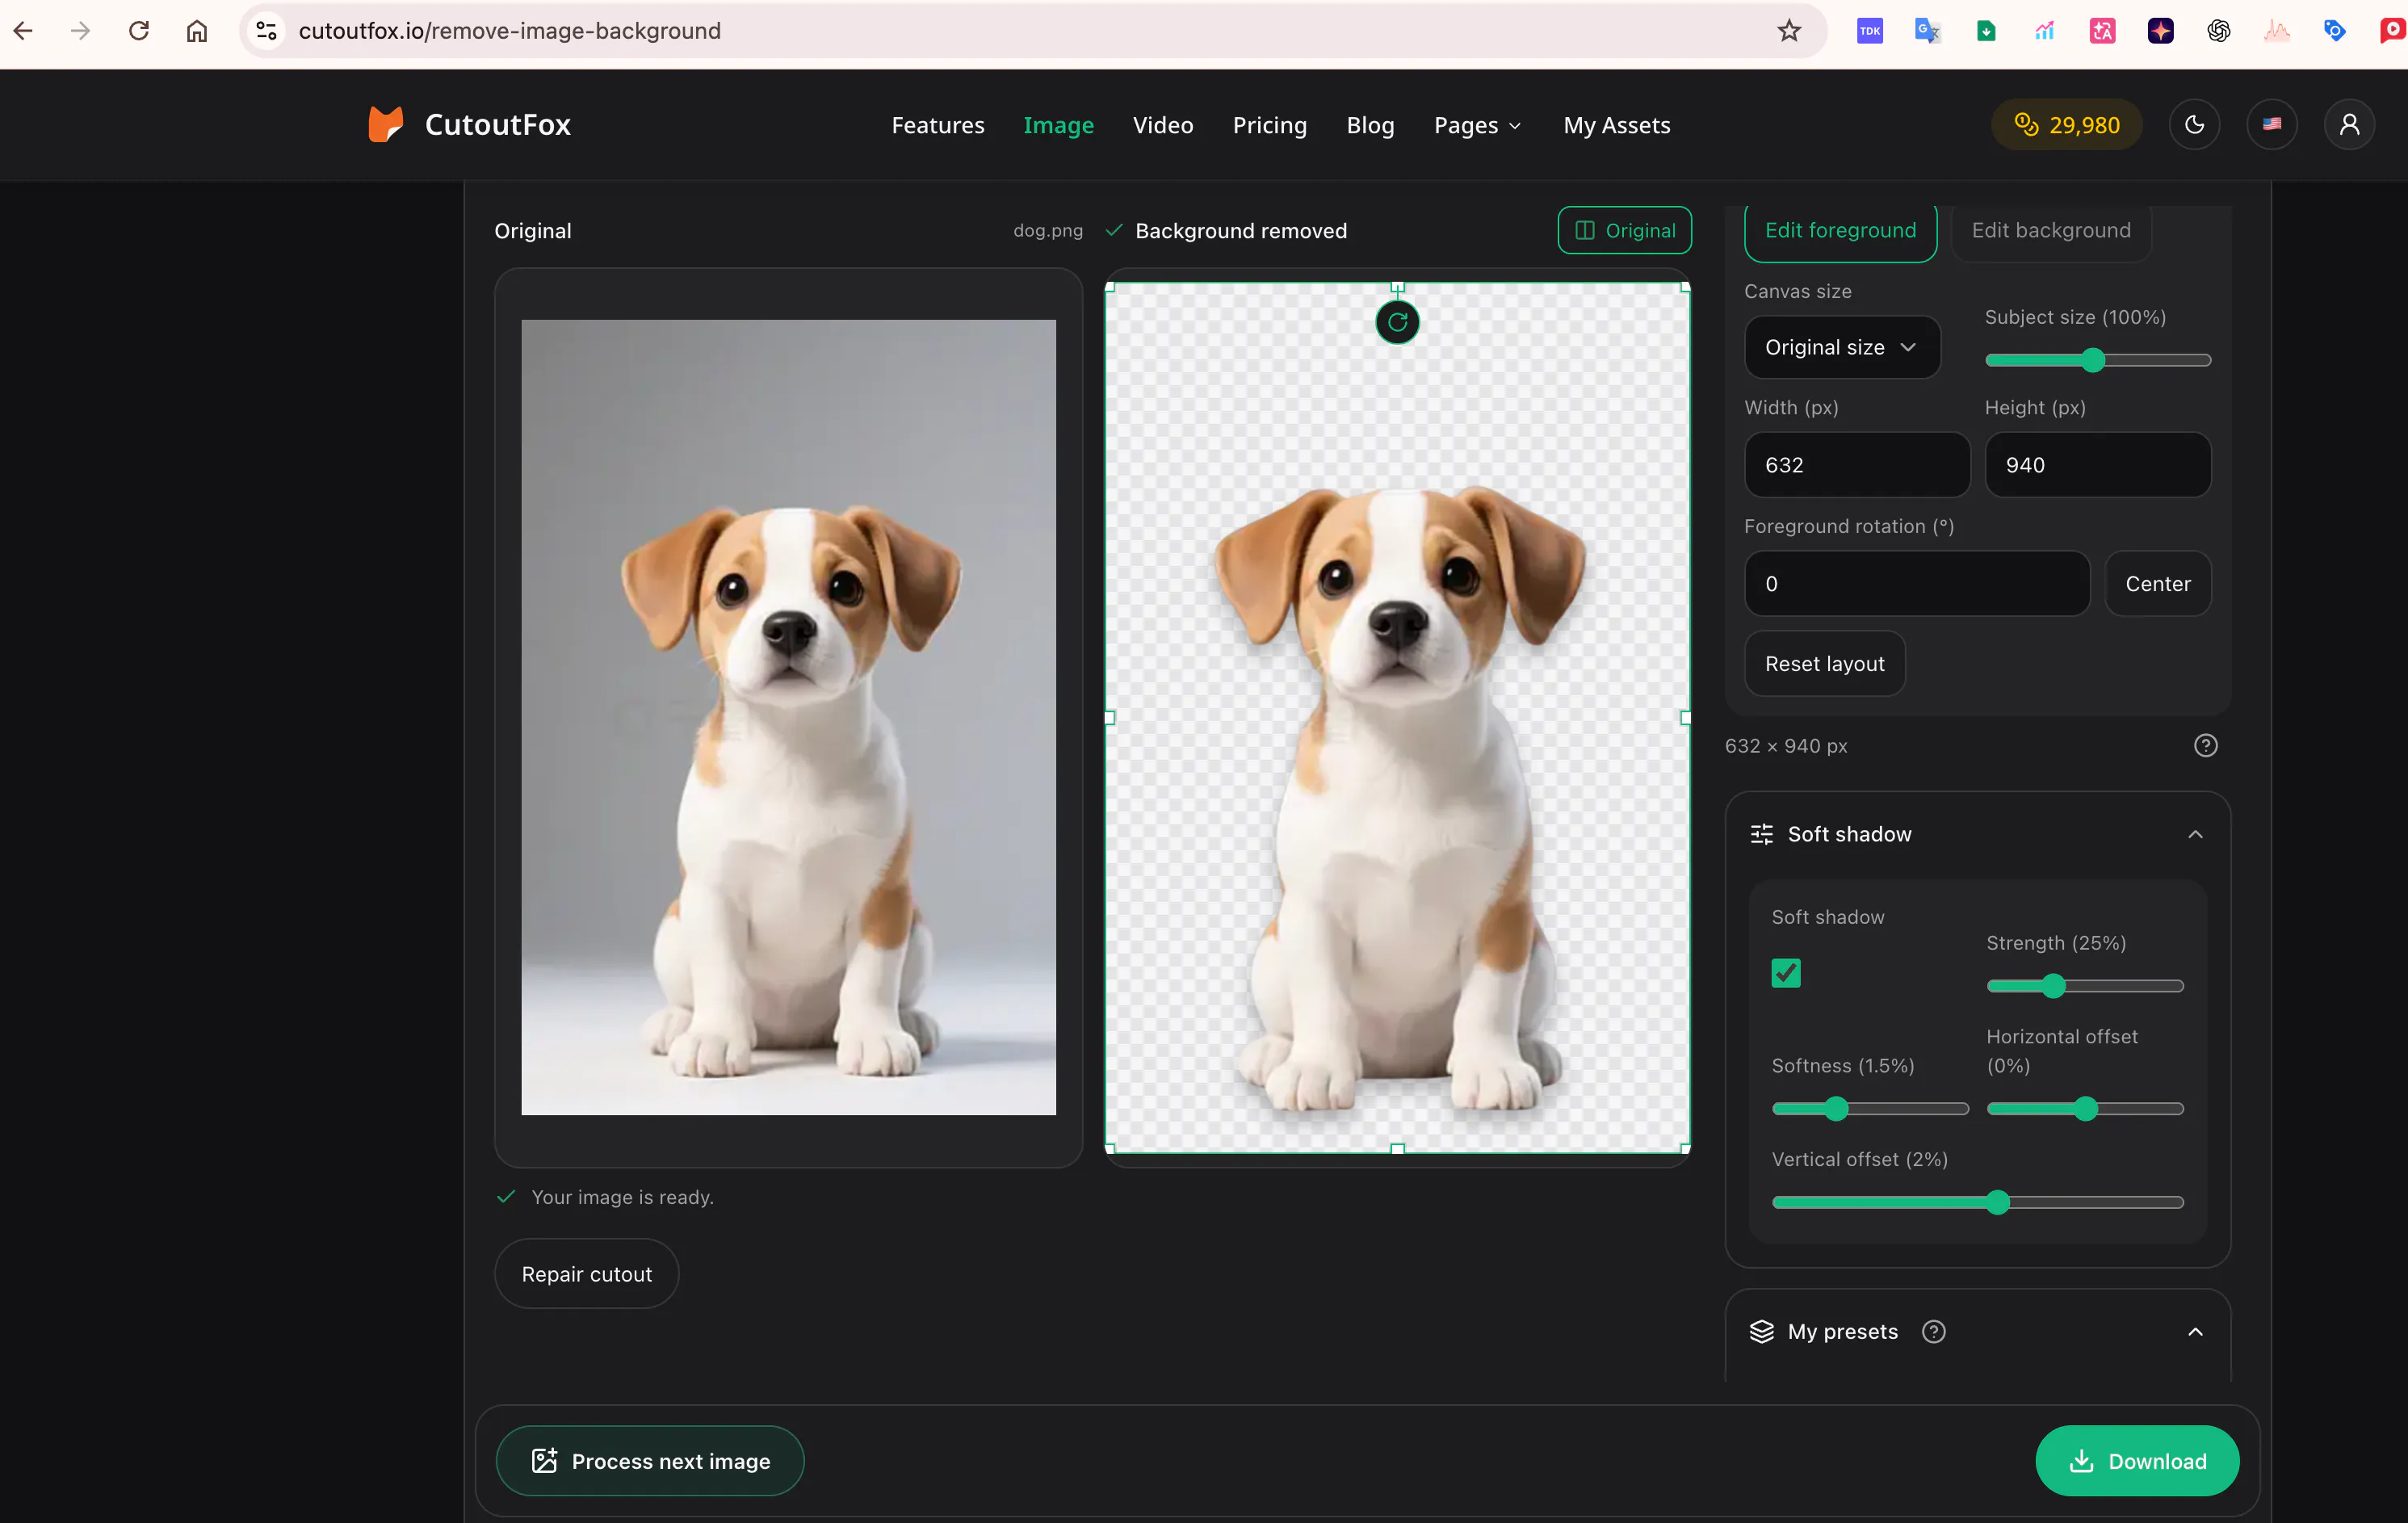
Task: Click the Vertical offset slider
Action: pos(1977,1202)
